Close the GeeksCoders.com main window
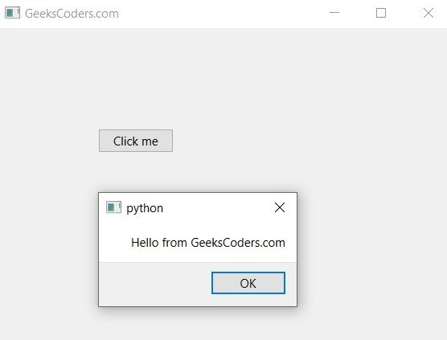This screenshot has width=447, height=340. click(x=429, y=13)
